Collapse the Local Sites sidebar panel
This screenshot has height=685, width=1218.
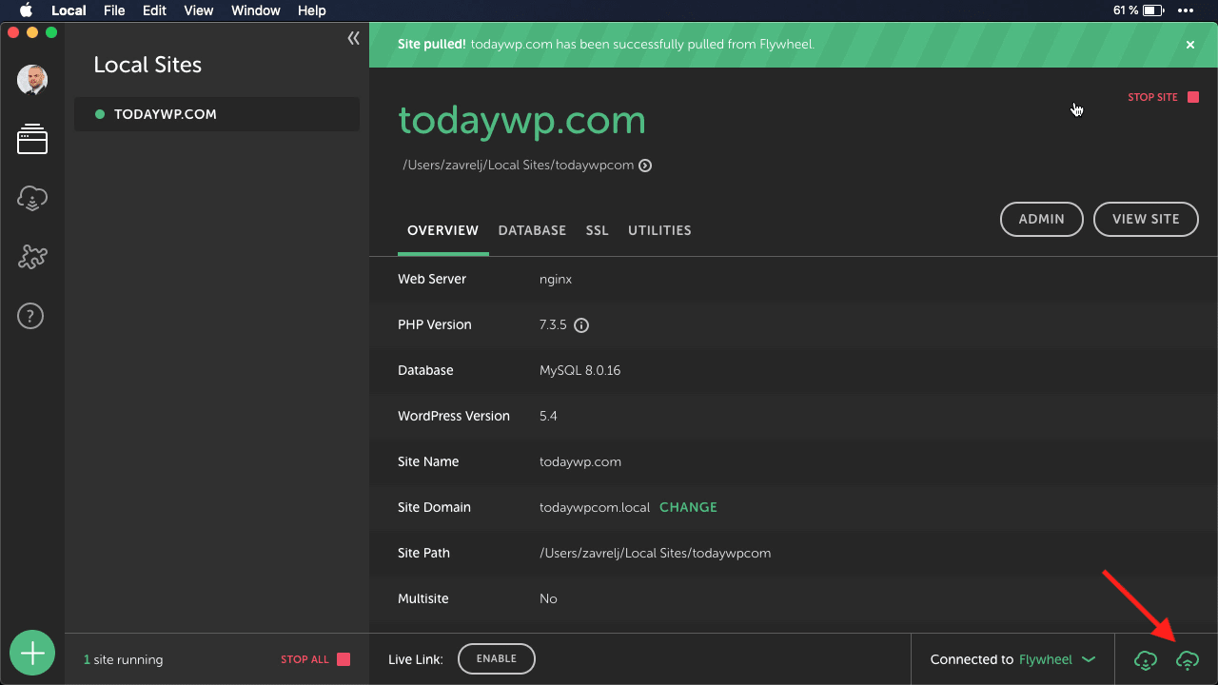point(353,38)
